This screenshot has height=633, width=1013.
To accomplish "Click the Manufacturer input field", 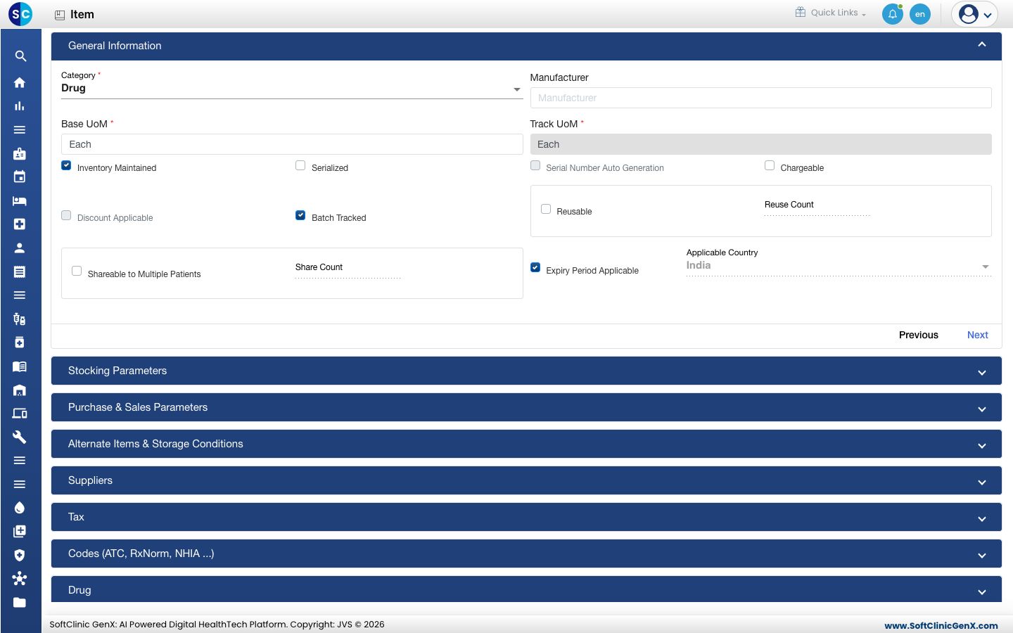I will [760, 98].
